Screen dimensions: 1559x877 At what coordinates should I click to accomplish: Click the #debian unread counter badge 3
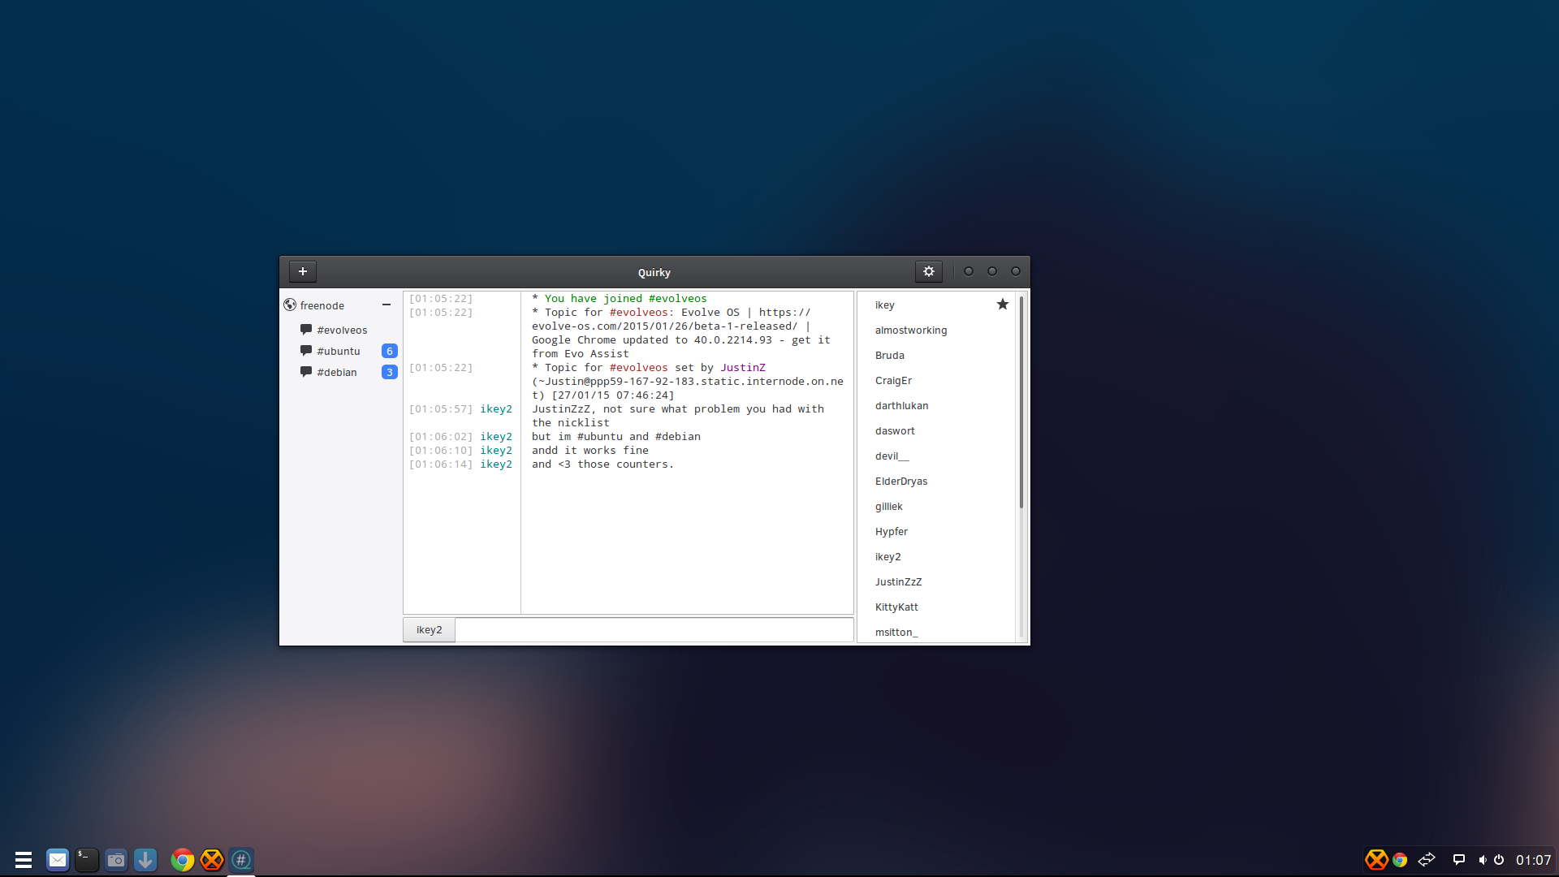click(390, 372)
